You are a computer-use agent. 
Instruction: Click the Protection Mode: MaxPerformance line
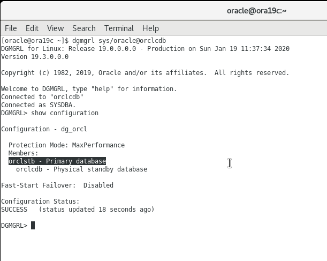66,145
